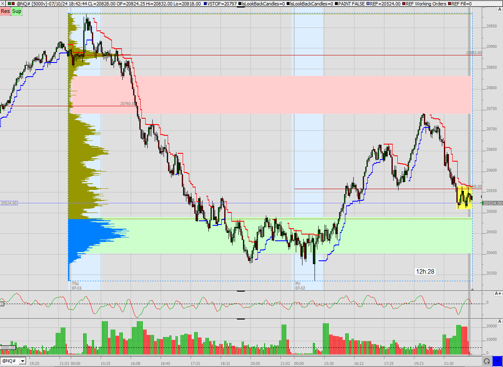The height and width of the screenshot is (367, 503).
Task: Click the legend checkbox icon at top-left
Action: click(x=3, y=4)
